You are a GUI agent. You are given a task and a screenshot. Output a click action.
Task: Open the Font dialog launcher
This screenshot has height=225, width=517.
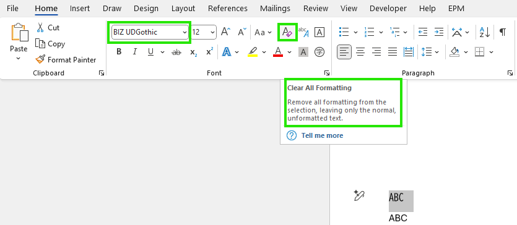tap(327, 73)
